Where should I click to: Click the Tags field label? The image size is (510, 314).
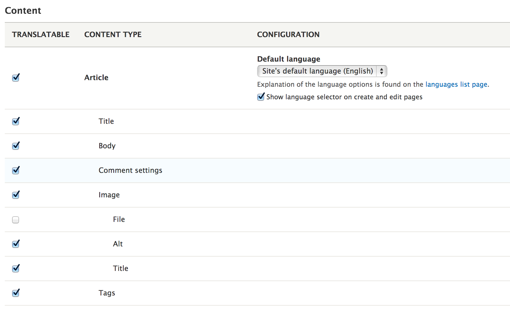tap(107, 293)
